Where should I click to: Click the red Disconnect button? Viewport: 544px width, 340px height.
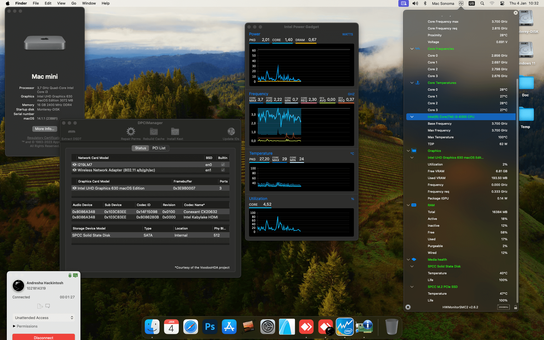44,337
